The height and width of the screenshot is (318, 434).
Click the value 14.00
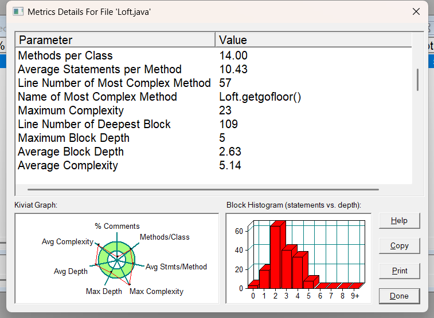[233, 55]
